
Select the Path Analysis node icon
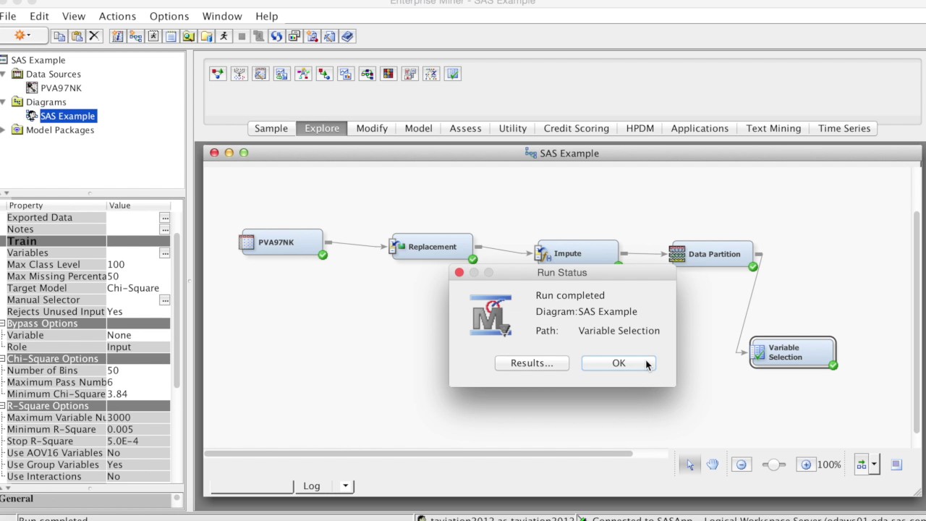pyautogui.click(x=367, y=74)
